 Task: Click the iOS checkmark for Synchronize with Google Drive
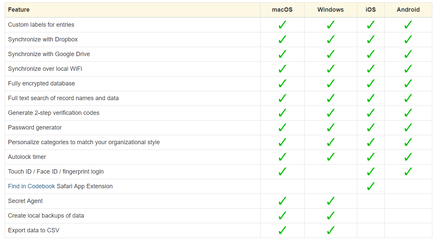[x=371, y=54]
